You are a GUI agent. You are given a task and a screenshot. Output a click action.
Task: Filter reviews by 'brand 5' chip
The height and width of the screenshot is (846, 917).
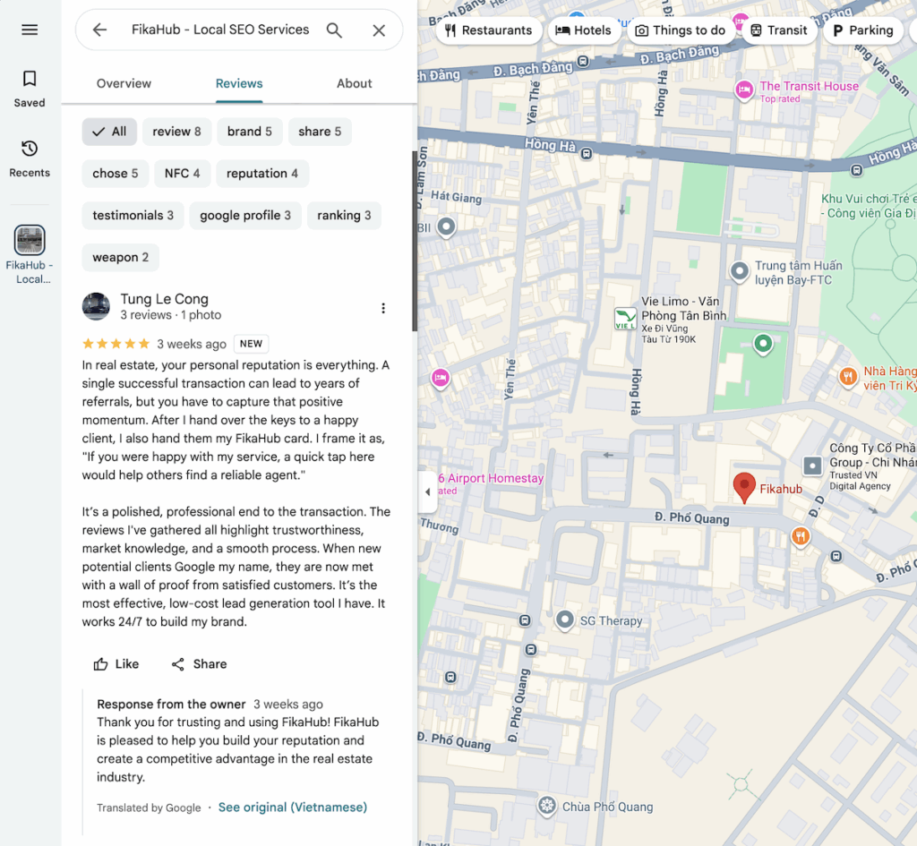(x=250, y=132)
